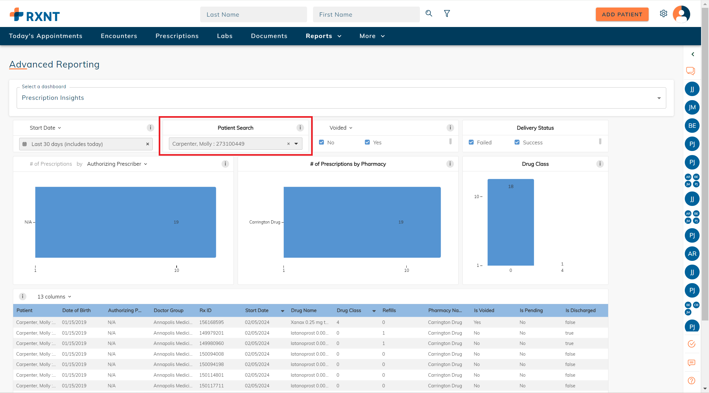Show Start Date filter info icon
Image resolution: width=709 pixels, height=393 pixels.
click(151, 128)
